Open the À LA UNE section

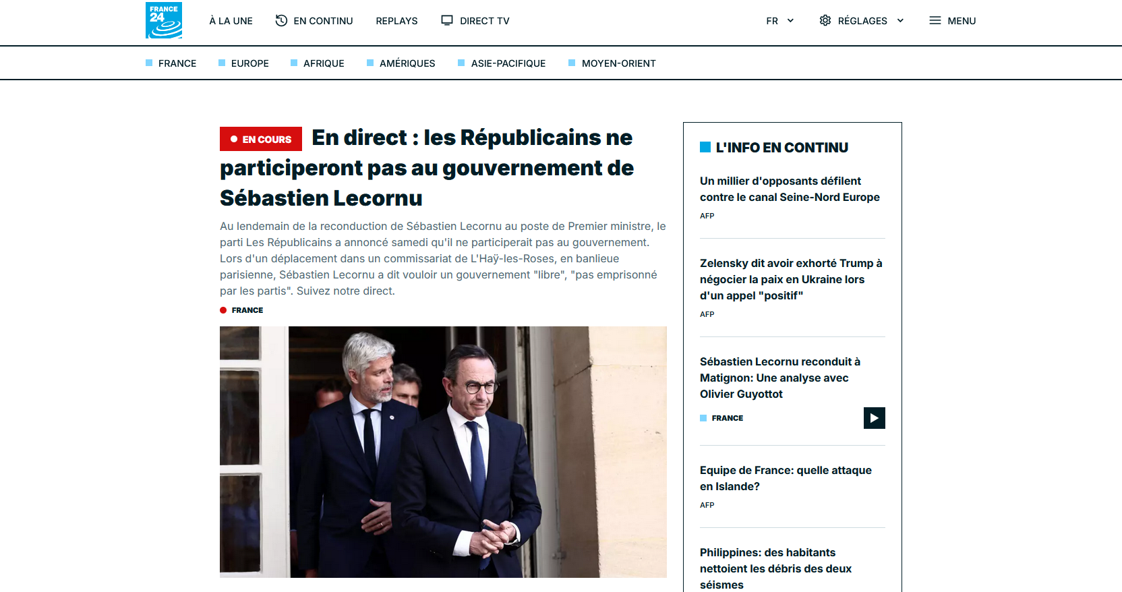point(231,21)
